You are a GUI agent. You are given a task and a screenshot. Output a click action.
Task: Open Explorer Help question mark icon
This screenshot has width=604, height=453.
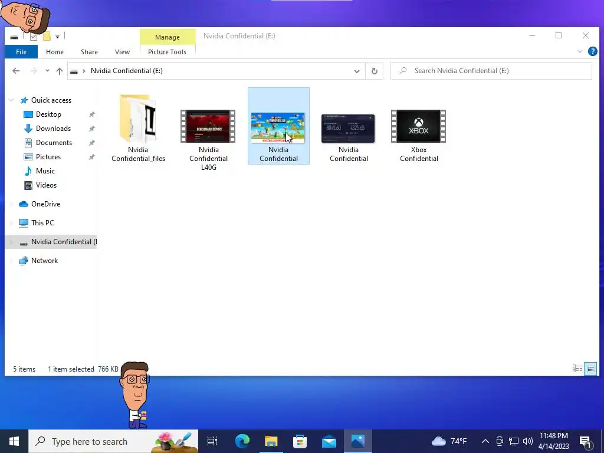point(592,52)
